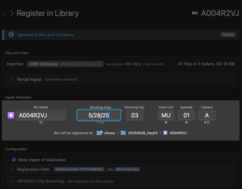Image resolution: width=242 pixels, height=189 pixels.
Task: Go back using the left chevron arrow
Action: tap(4, 14)
